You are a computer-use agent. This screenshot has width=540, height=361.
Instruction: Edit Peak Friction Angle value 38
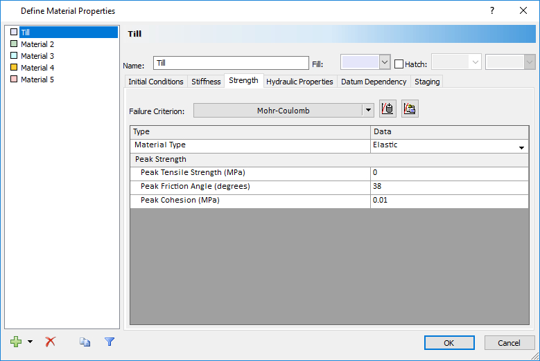[449, 186]
